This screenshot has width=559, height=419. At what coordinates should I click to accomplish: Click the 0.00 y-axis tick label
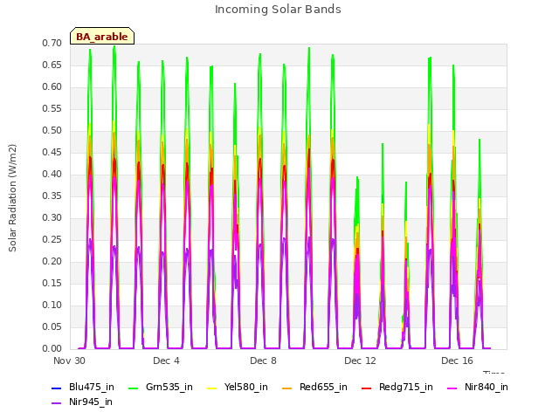(x=52, y=349)
